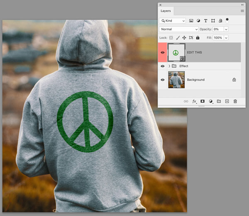Create a new group folder icon
The width and height of the screenshot is (249, 216).
(x=219, y=101)
